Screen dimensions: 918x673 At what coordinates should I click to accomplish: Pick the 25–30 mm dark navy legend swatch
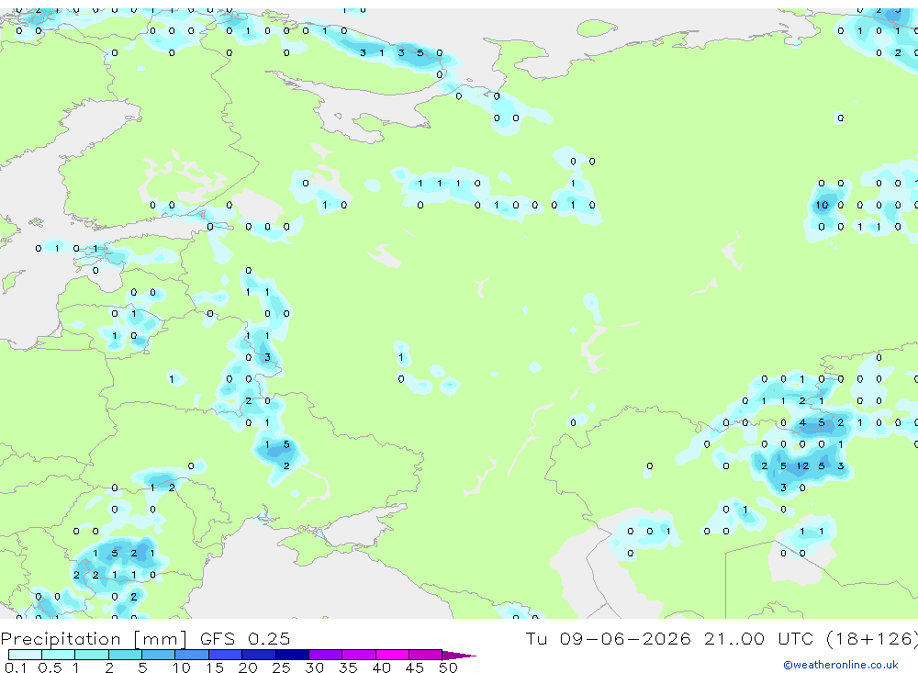coord(292,655)
